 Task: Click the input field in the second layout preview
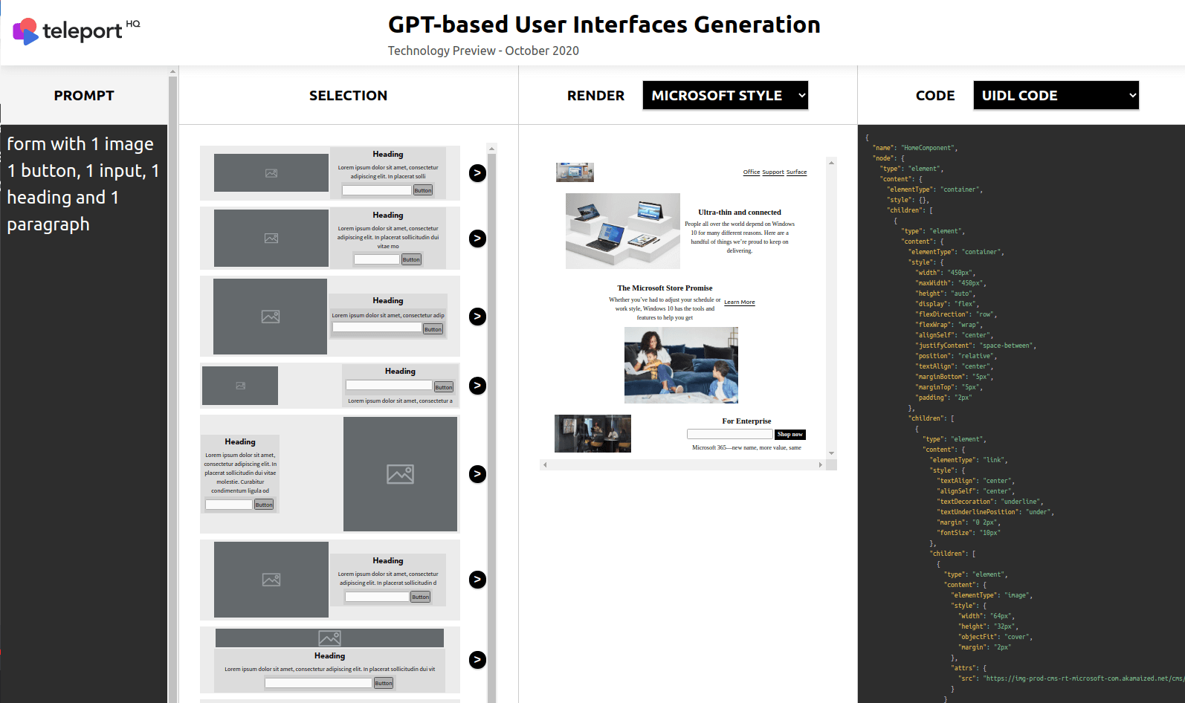pyautogui.click(x=377, y=259)
